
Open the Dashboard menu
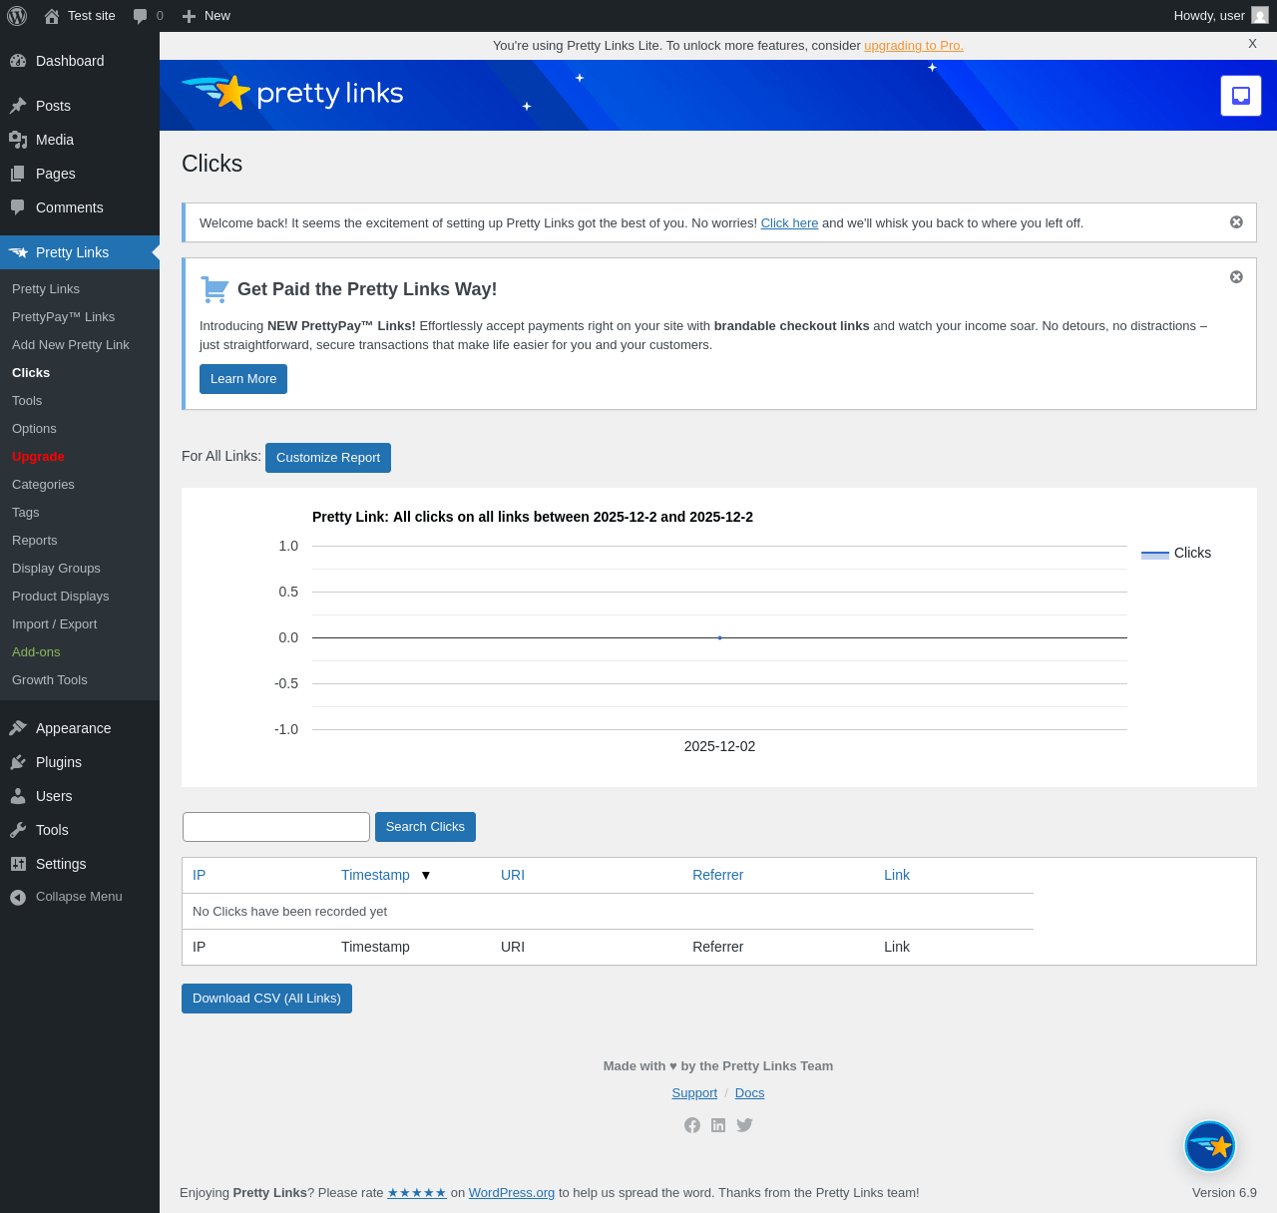click(x=80, y=61)
